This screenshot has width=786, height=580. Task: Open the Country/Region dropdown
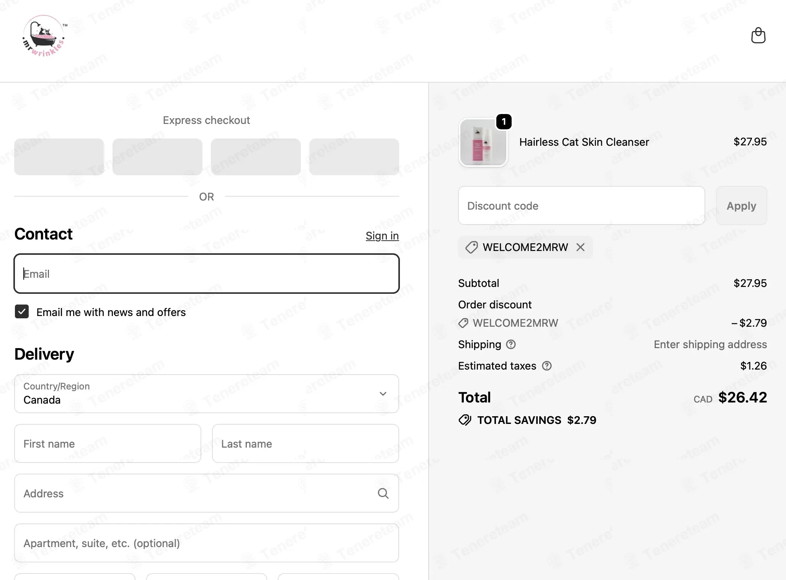(207, 394)
